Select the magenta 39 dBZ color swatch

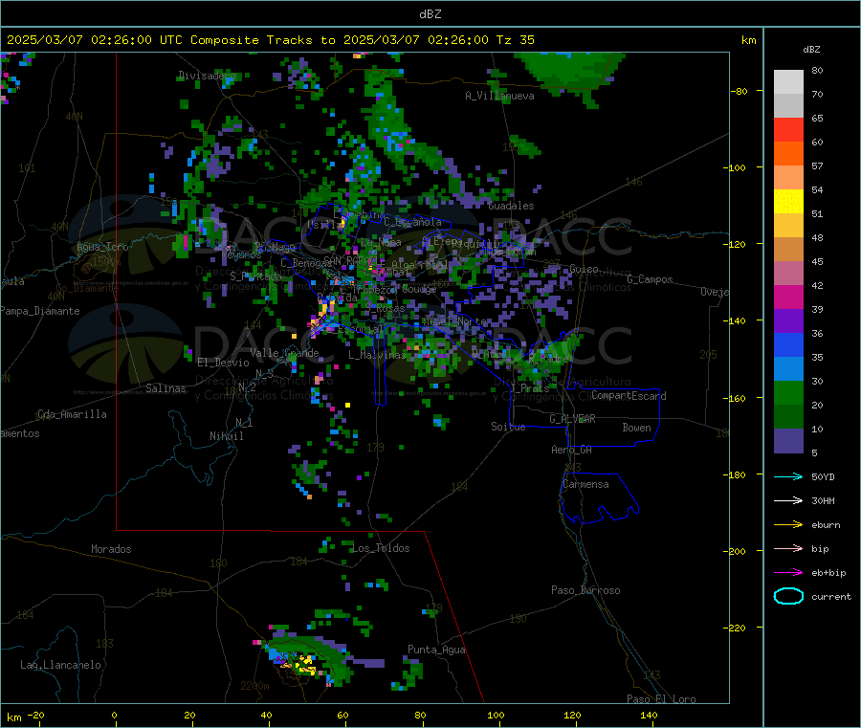pyautogui.click(x=788, y=297)
